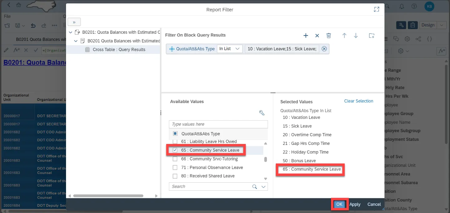Uncheck 65 : Community Service Leave
450x213 pixels.
175,150
